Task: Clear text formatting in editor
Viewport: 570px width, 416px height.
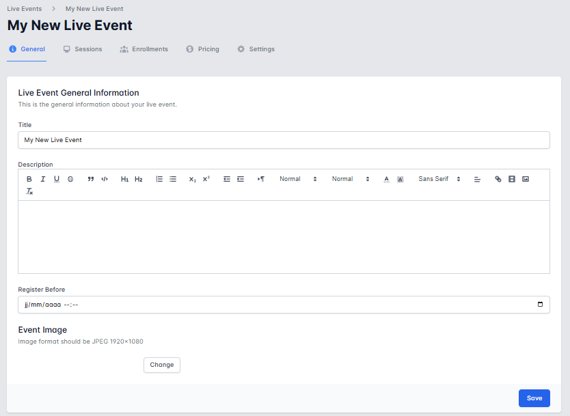Action: pos(29,192)
